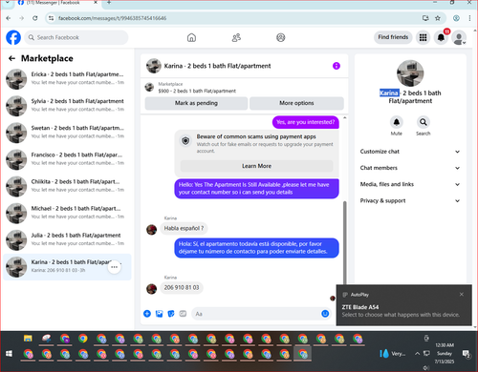
Task: Open Michael's conversation in the list
Action: pyautogui.click(x=67, y=213)
